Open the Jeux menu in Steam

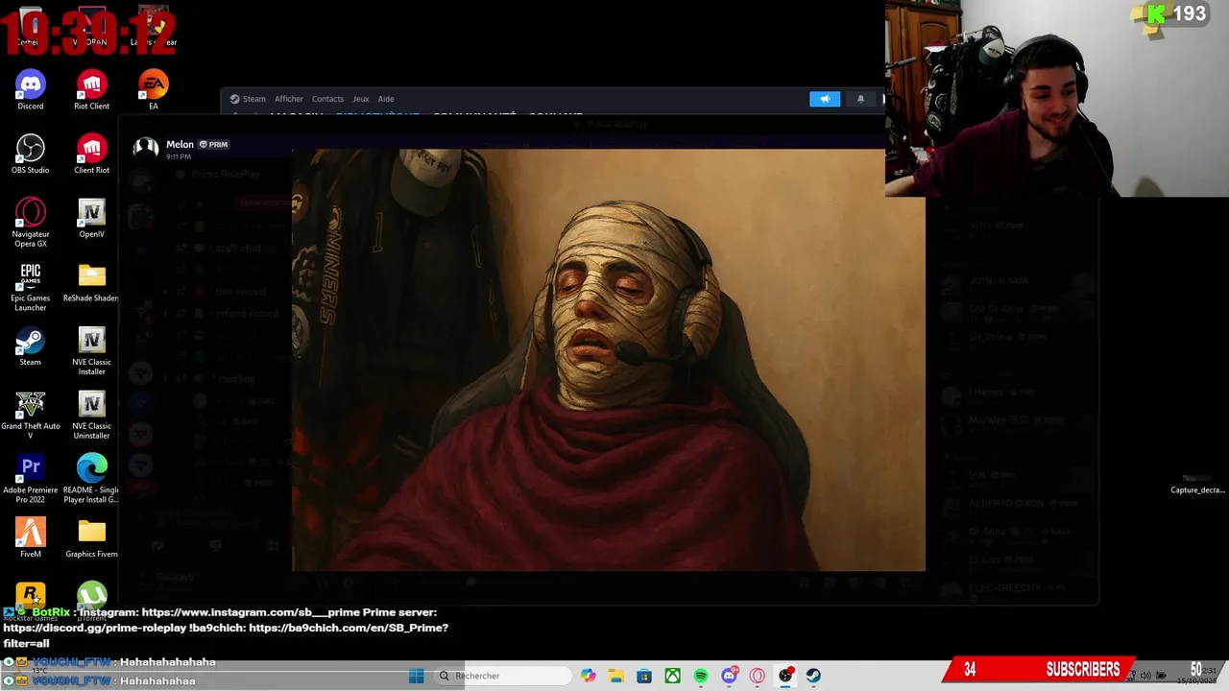click(361, 99)
